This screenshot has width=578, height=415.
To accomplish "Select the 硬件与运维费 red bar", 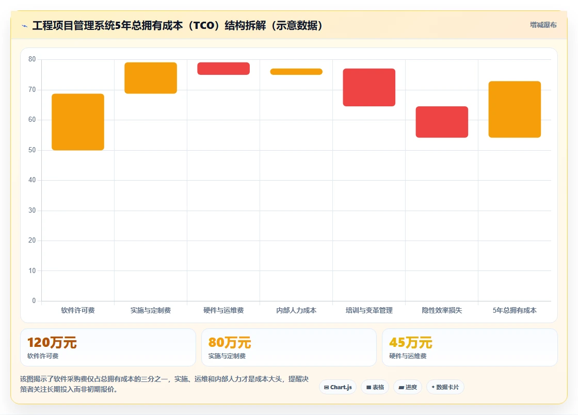I will coord(223,69).
